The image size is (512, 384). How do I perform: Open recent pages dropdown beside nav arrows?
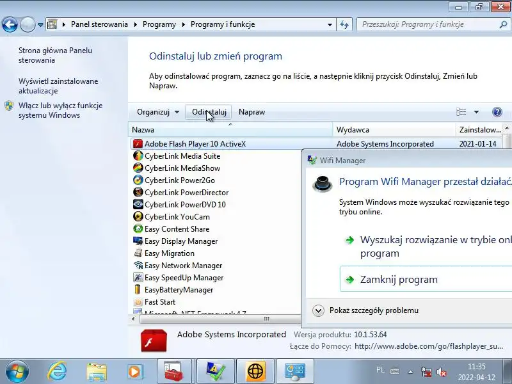coord(40,24)
